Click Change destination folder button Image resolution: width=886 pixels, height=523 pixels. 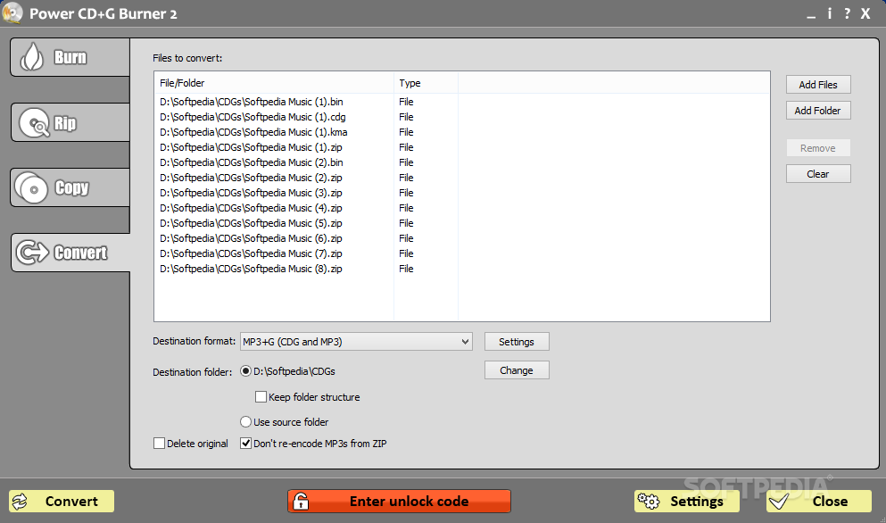tap(517, 370)
